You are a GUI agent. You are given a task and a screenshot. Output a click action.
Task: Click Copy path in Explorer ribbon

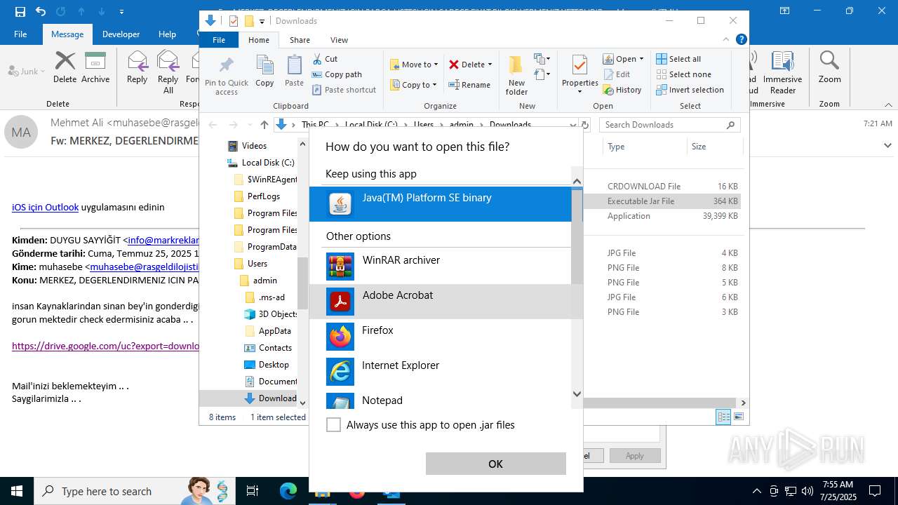337,74
